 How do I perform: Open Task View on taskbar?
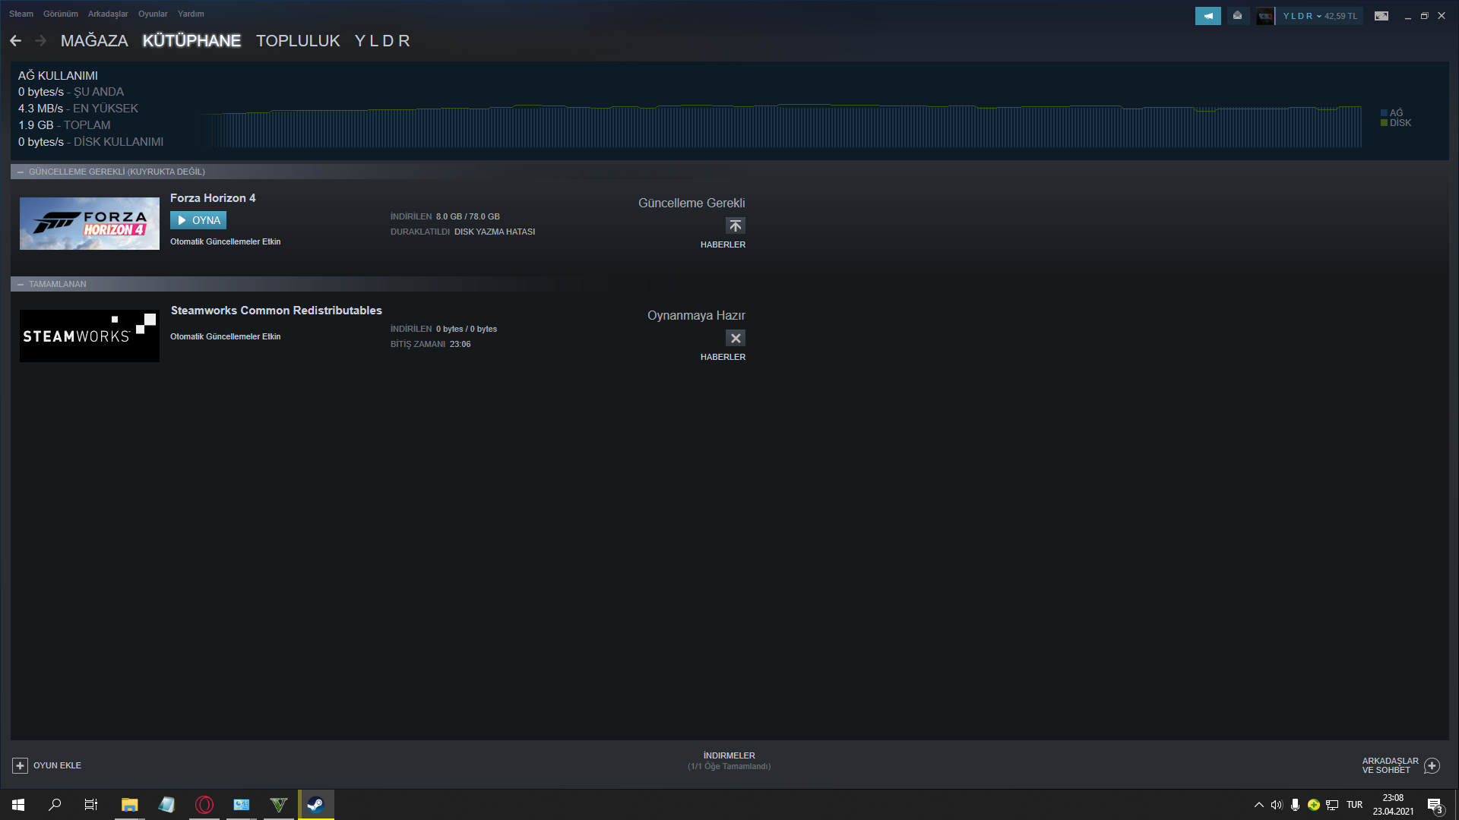(91, 805)
